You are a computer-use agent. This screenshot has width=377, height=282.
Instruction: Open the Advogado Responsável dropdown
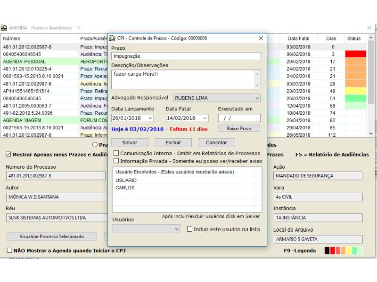pos(256,98)
